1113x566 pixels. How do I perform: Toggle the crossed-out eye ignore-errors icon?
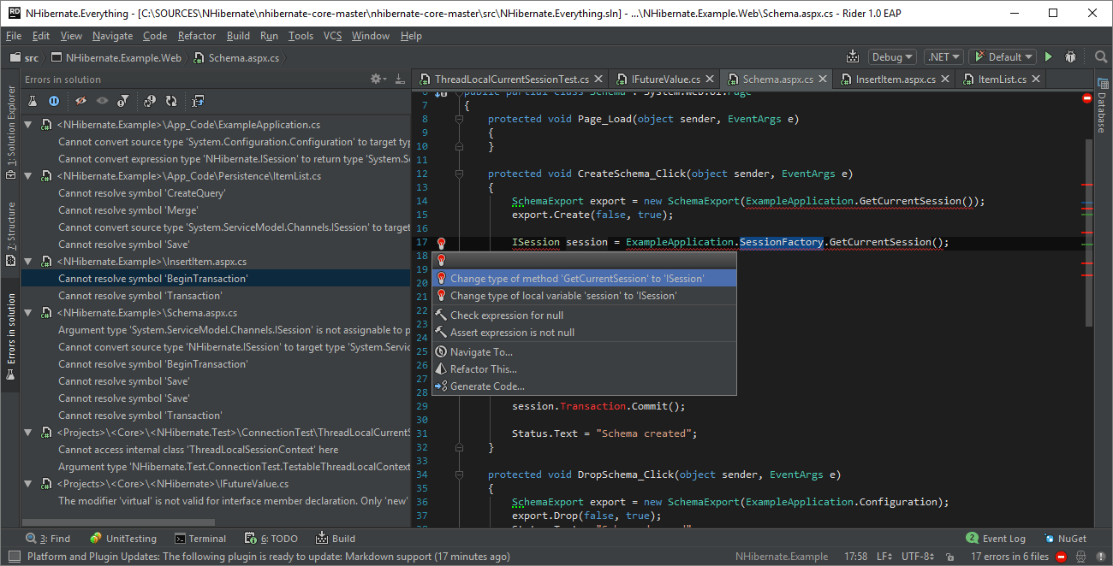pyautogui.click(x=80, y=101)
